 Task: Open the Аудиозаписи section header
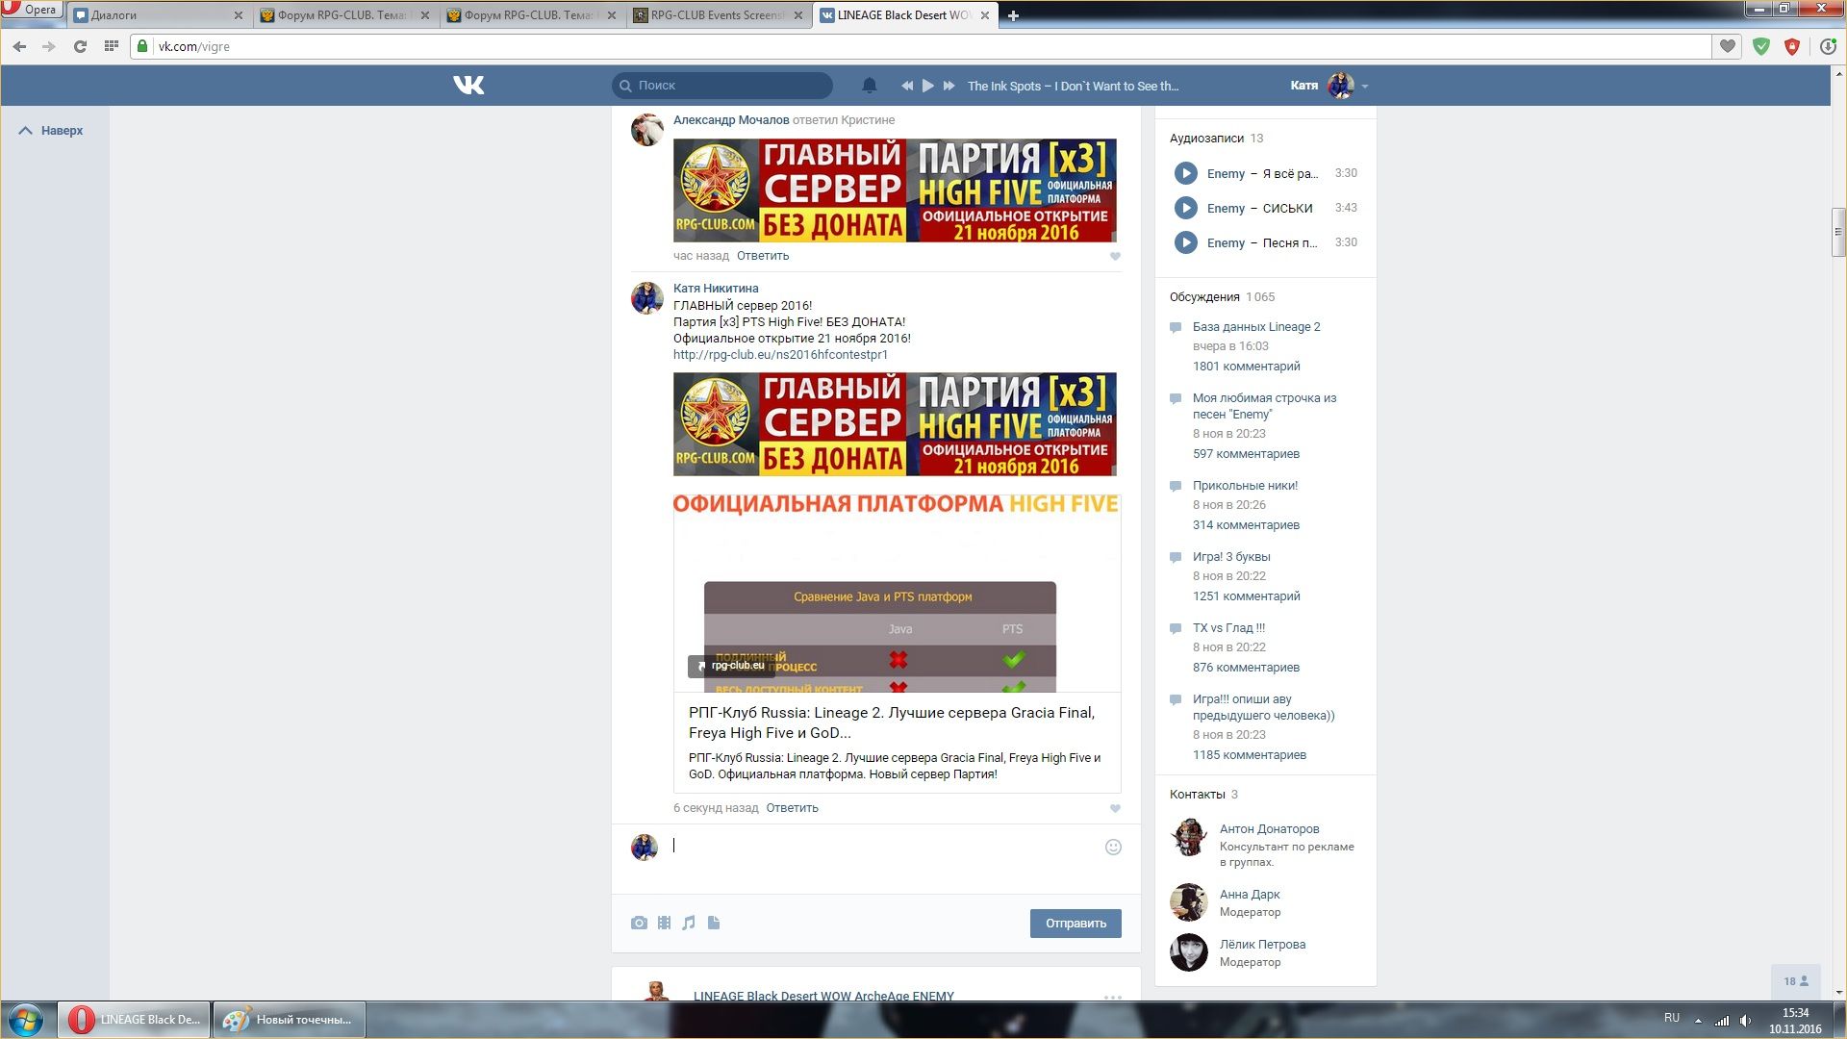1217,139
